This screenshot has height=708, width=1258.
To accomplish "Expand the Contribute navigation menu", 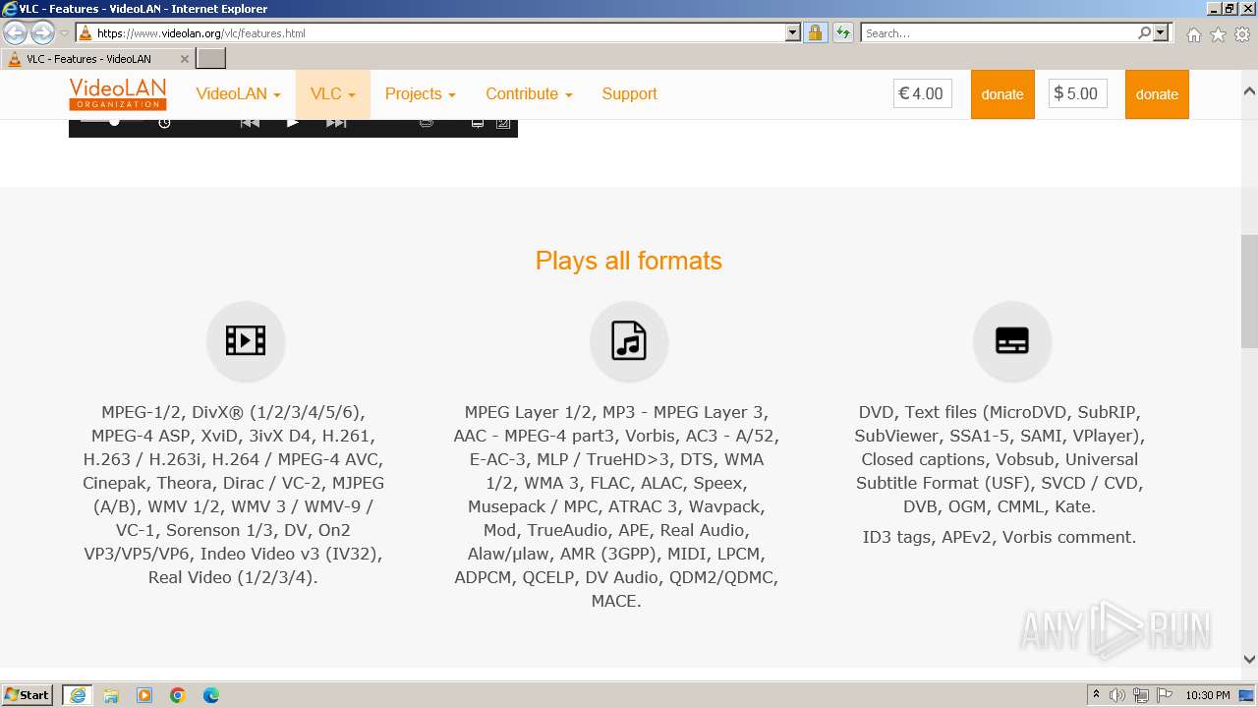I will point(529,94).
